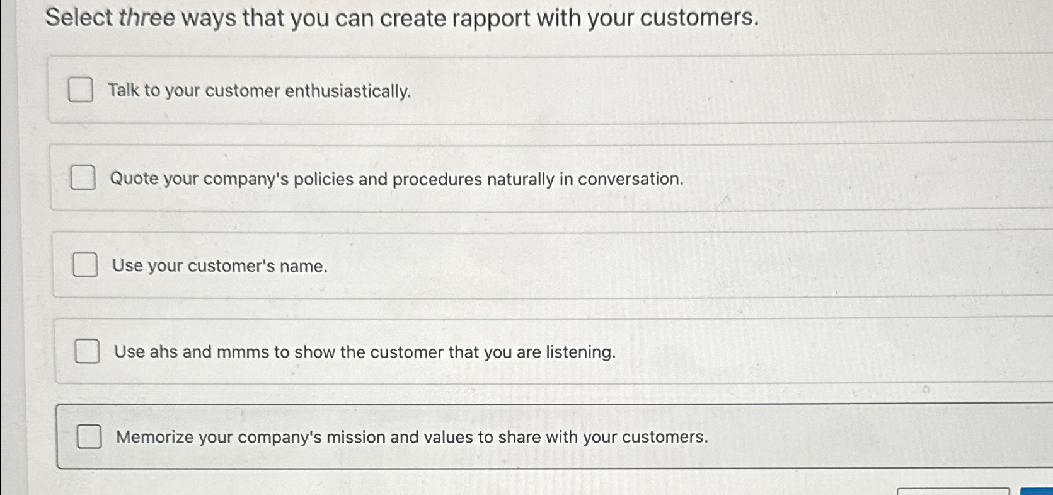Select the first answer row about enthusiasm
1053x495 pixels.
(378, 91)
